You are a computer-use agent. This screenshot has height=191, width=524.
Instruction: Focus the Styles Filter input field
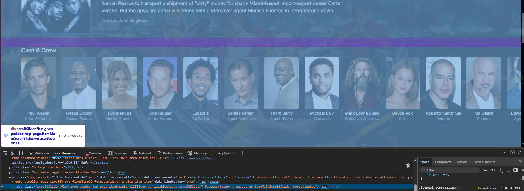tap(449, 170)
